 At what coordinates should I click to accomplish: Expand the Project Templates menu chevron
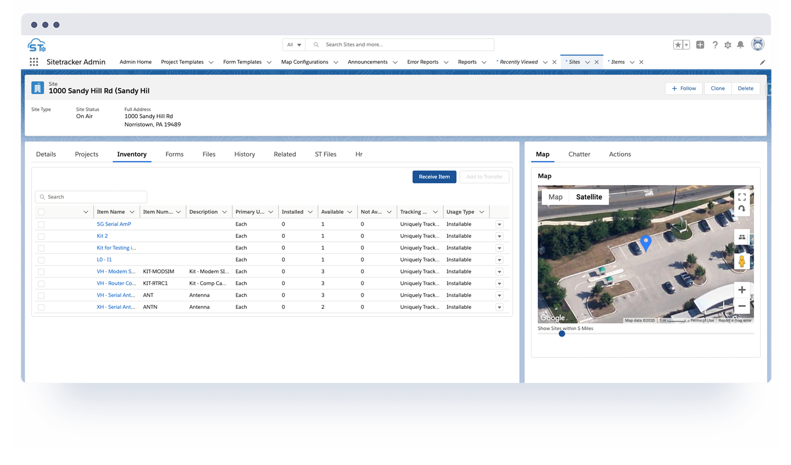[x=211, y=62]
